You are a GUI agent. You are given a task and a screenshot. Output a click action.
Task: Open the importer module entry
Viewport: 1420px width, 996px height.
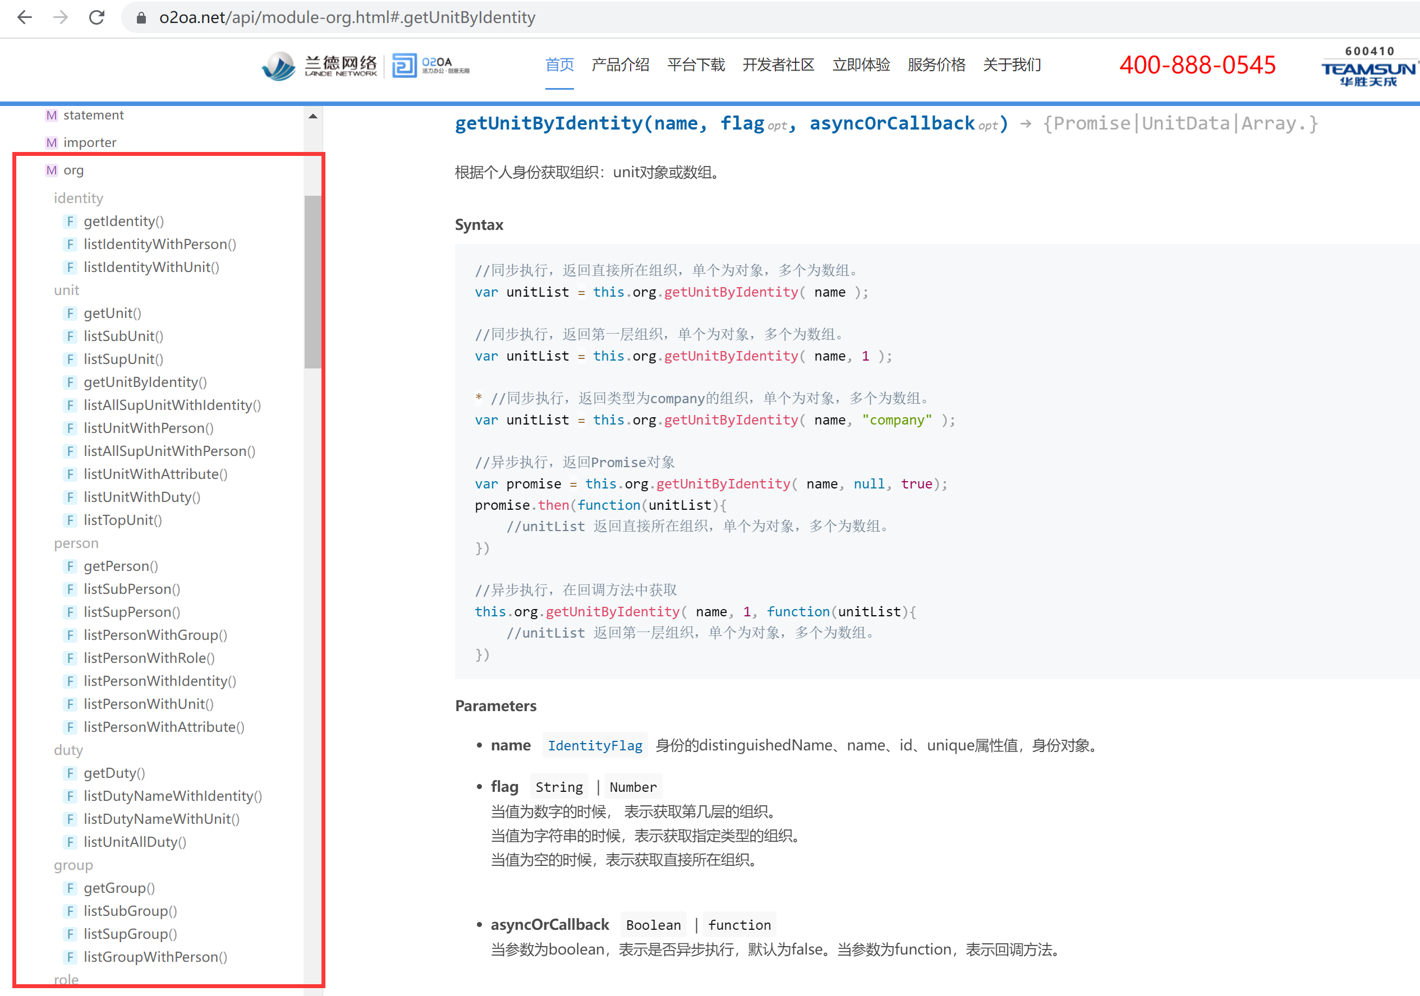90,143
